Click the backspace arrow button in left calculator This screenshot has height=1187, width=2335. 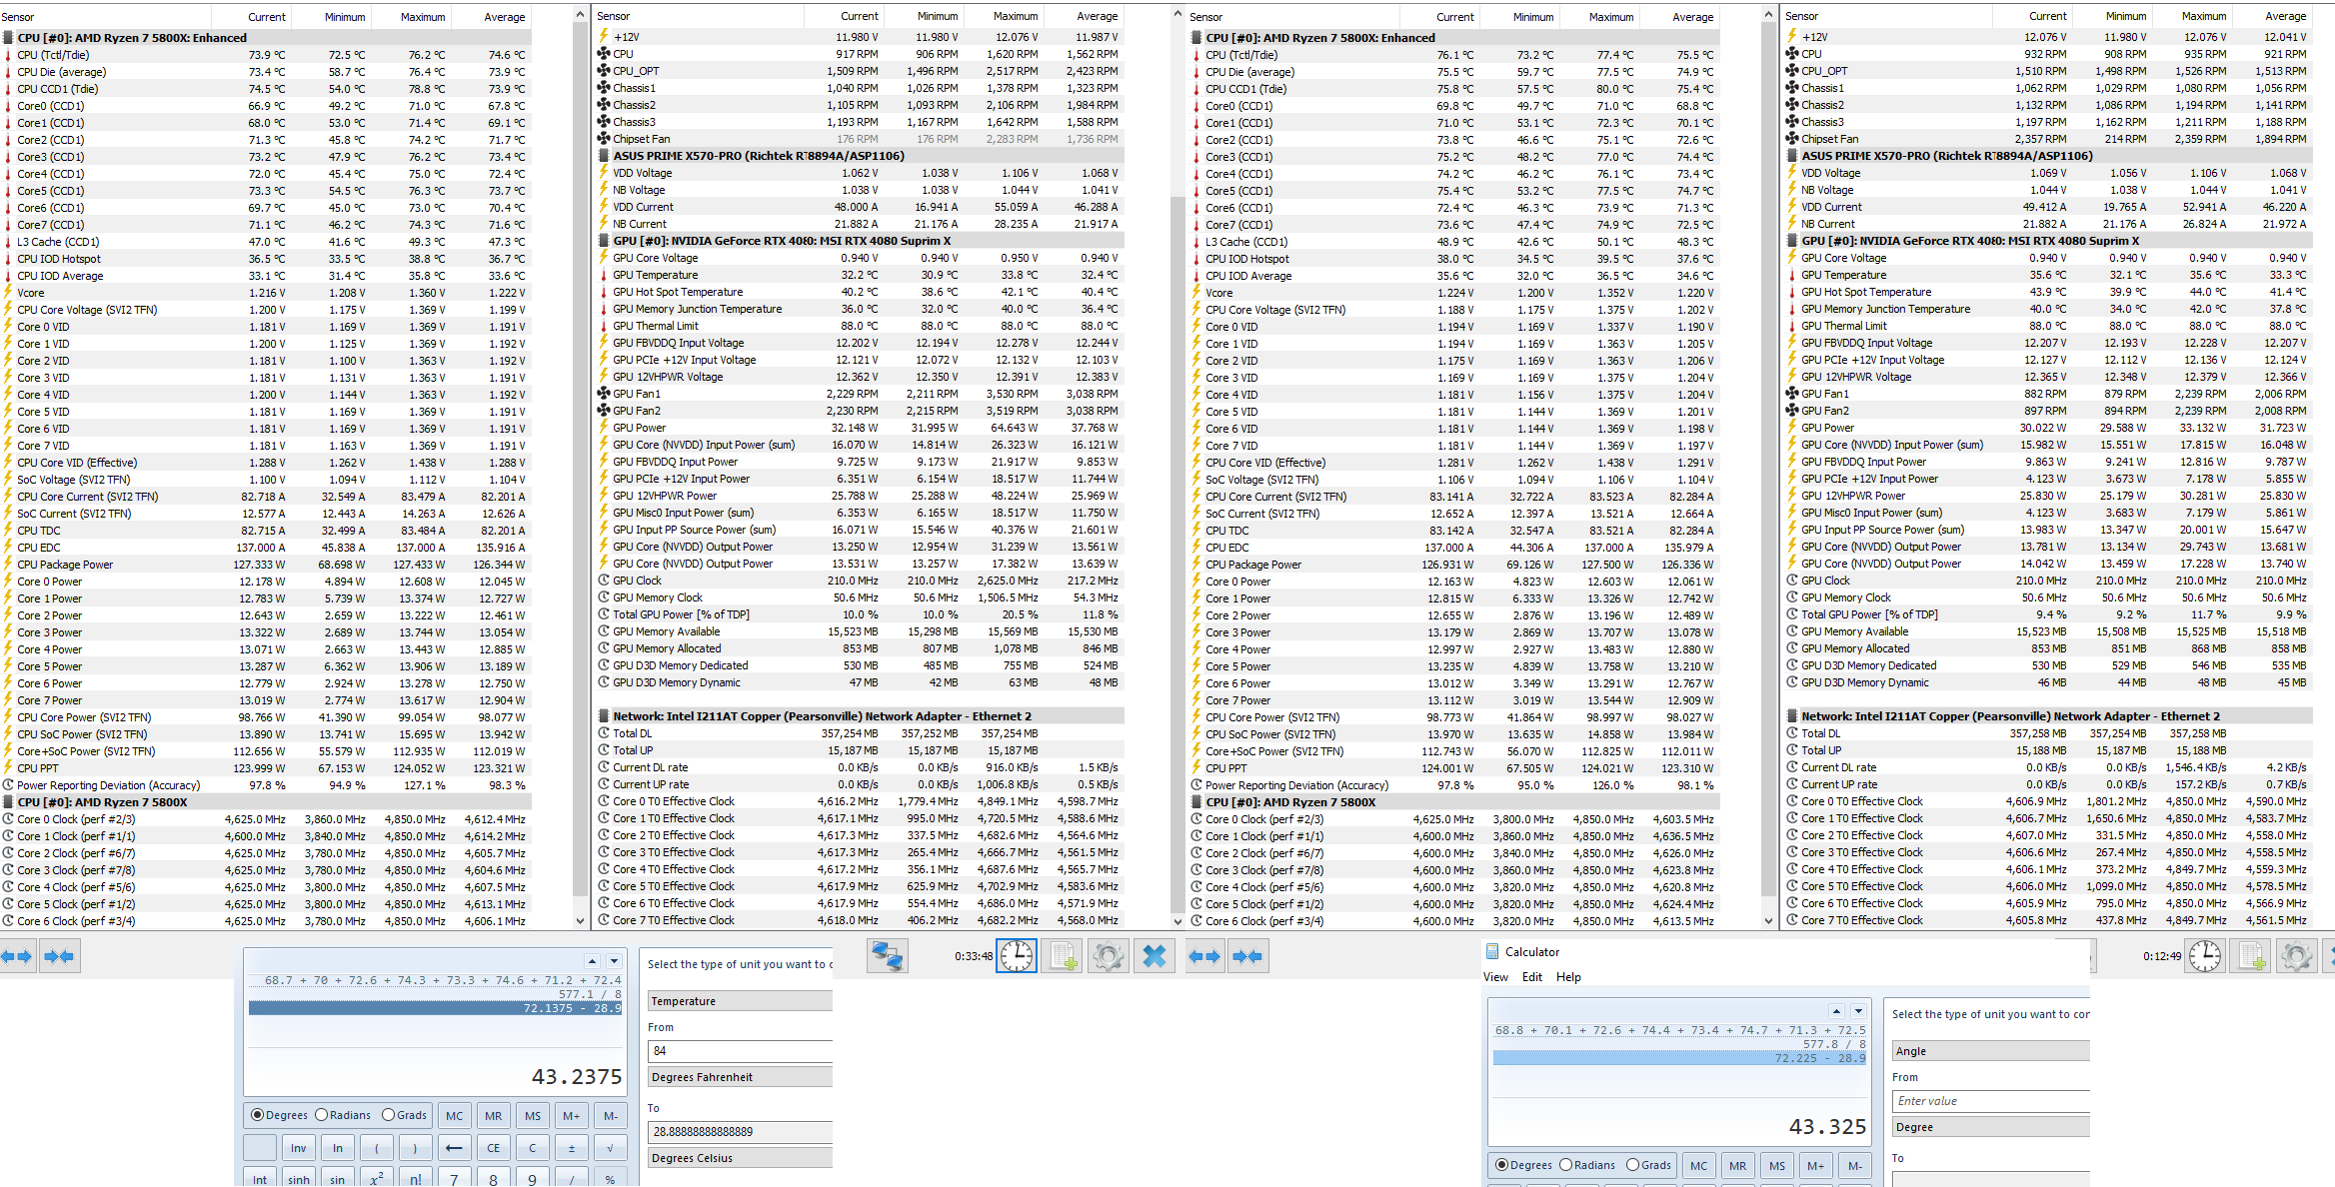click(x=454, y=1148)
